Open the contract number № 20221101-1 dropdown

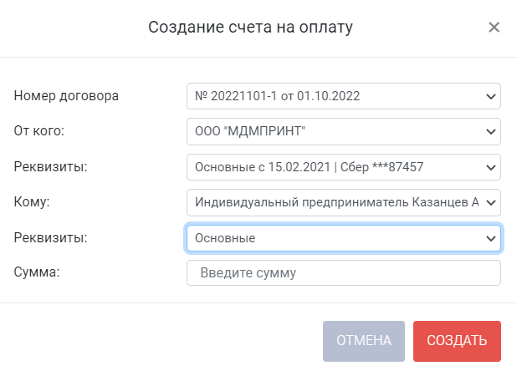pyautogui.click(x=344, y=96)
